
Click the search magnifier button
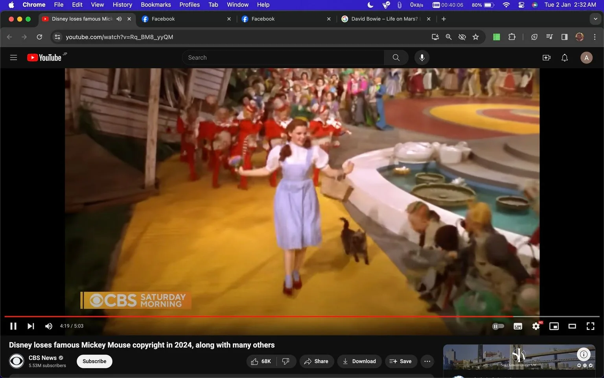396,57
